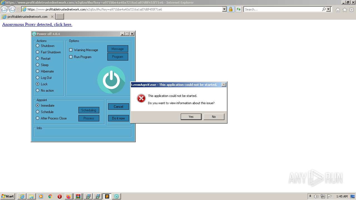Screen dimensions: 356x200
Task: Click Cancel in Power off window
Action: 118,107
